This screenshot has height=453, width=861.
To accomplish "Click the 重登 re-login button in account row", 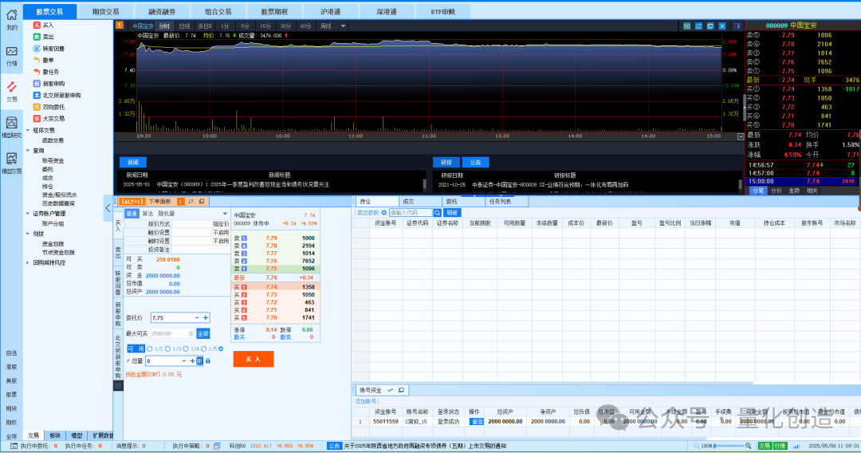I will click(x=476, y=422).
